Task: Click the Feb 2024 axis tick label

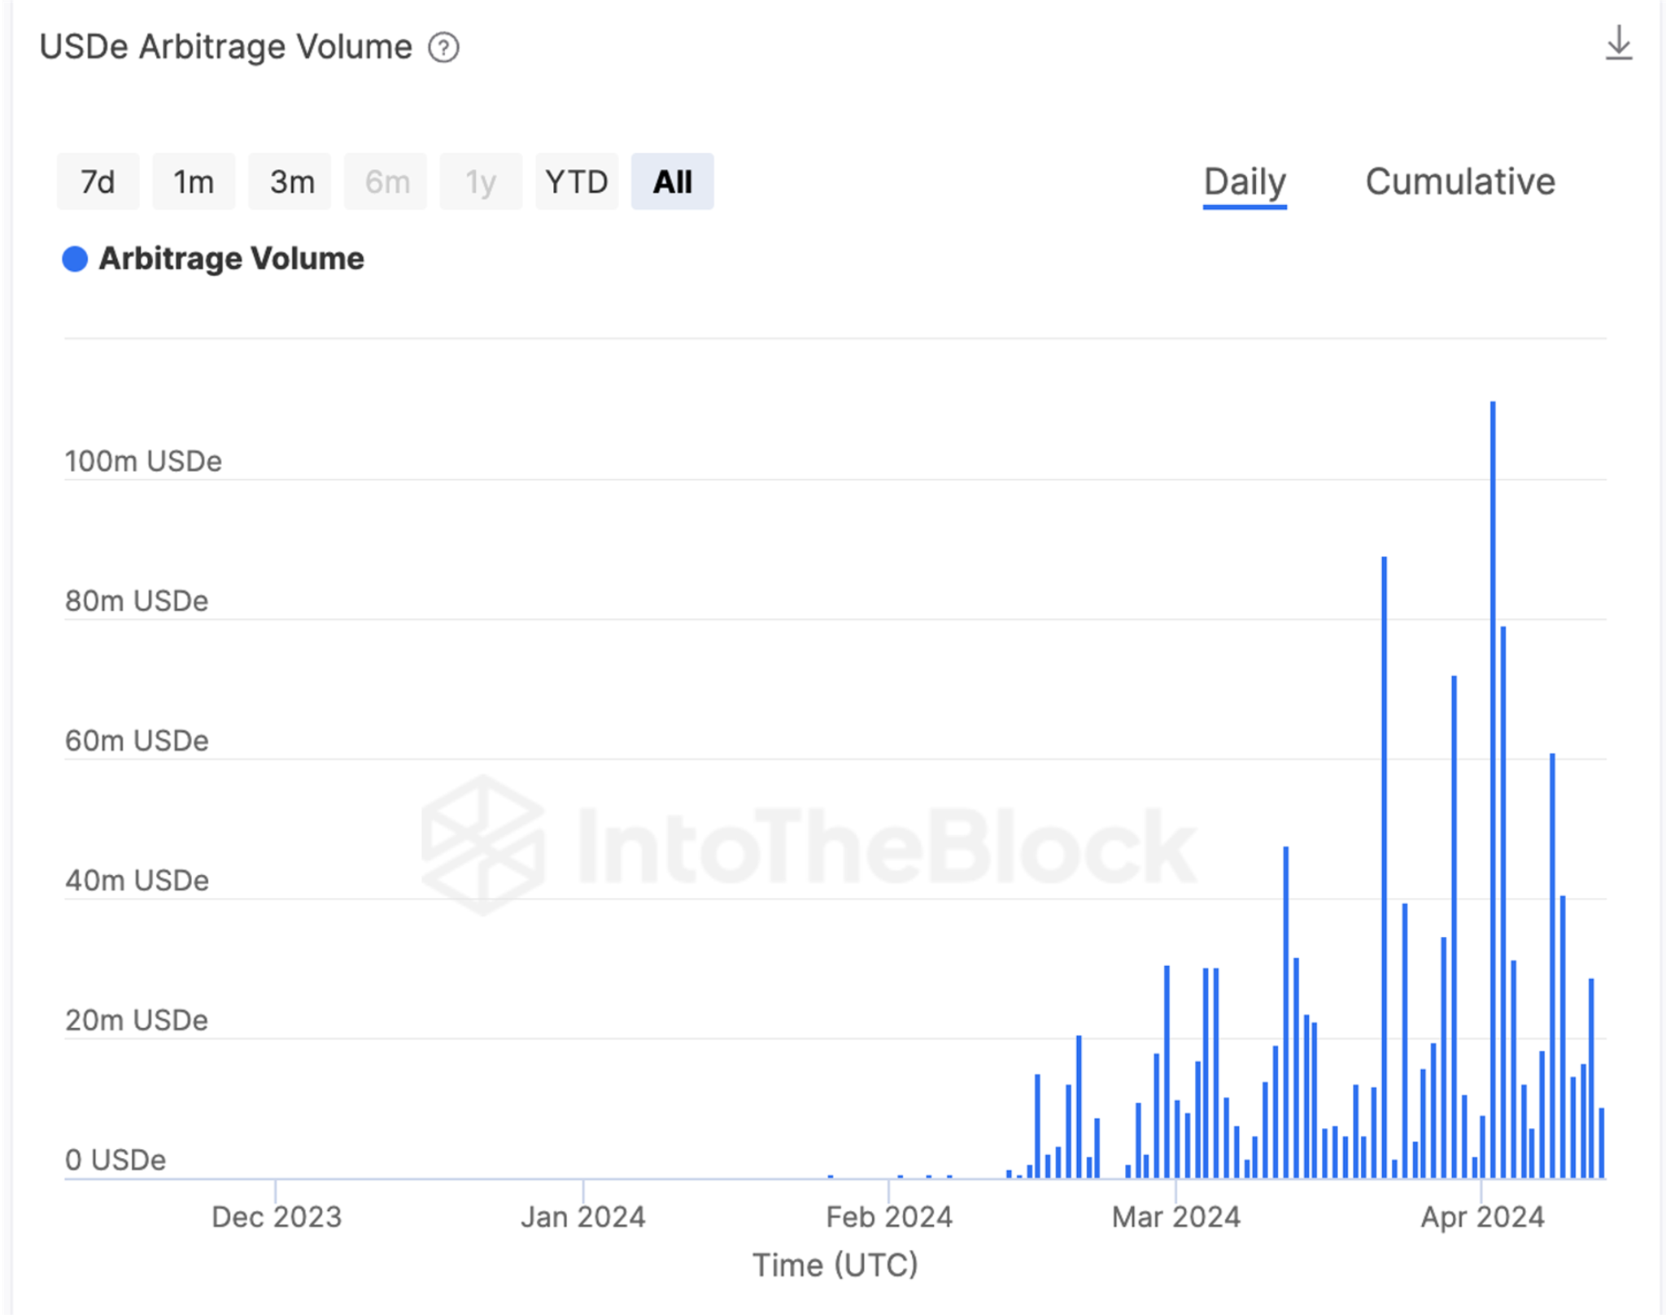Action: tap(888, 1217)
